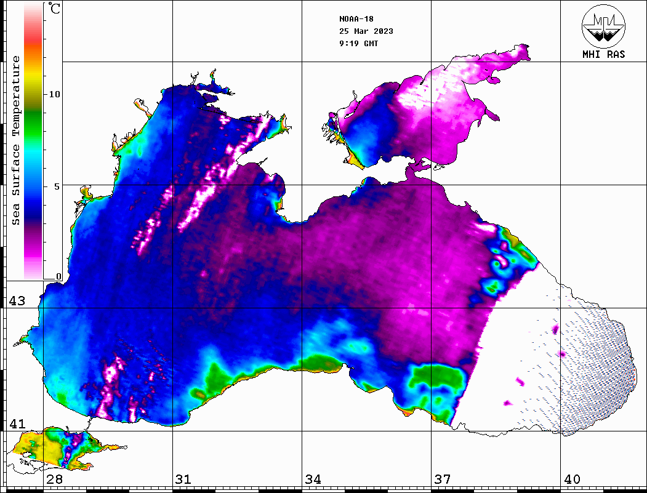Click the 25 Mar 2023 date text
647x493 pixels.
click(x=366, y=31)
